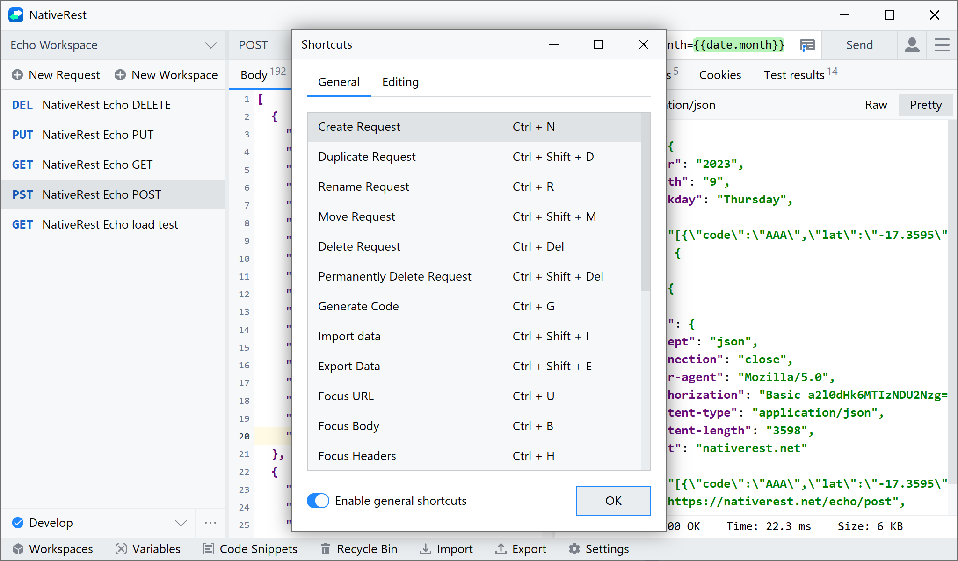The height and width of the screenshot is (561, 958).
Task: Click the New Request plus icon
Action: click(17, 75)
